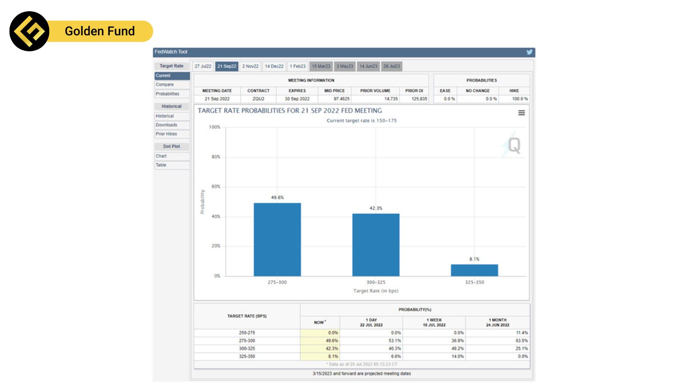Image resolution: width=689 pixels, height=388 pixels.
Task: Click the FedWatch Tool title text
Action: pyautogui.click(x=171, y=52)
